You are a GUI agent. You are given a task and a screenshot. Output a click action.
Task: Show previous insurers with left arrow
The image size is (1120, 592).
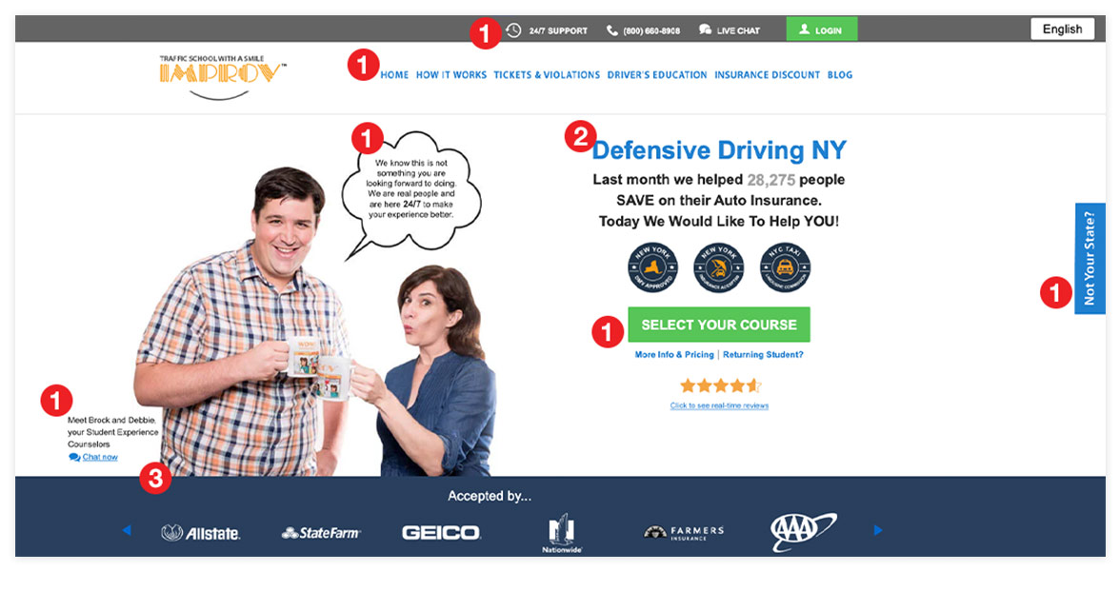[128, 530]
